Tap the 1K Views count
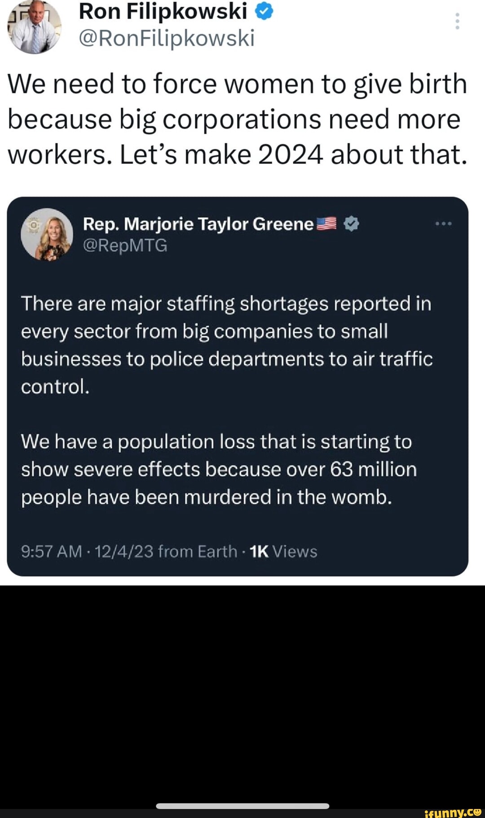The image size is (485, 818). pyautogui.click(x=283, y=551)
